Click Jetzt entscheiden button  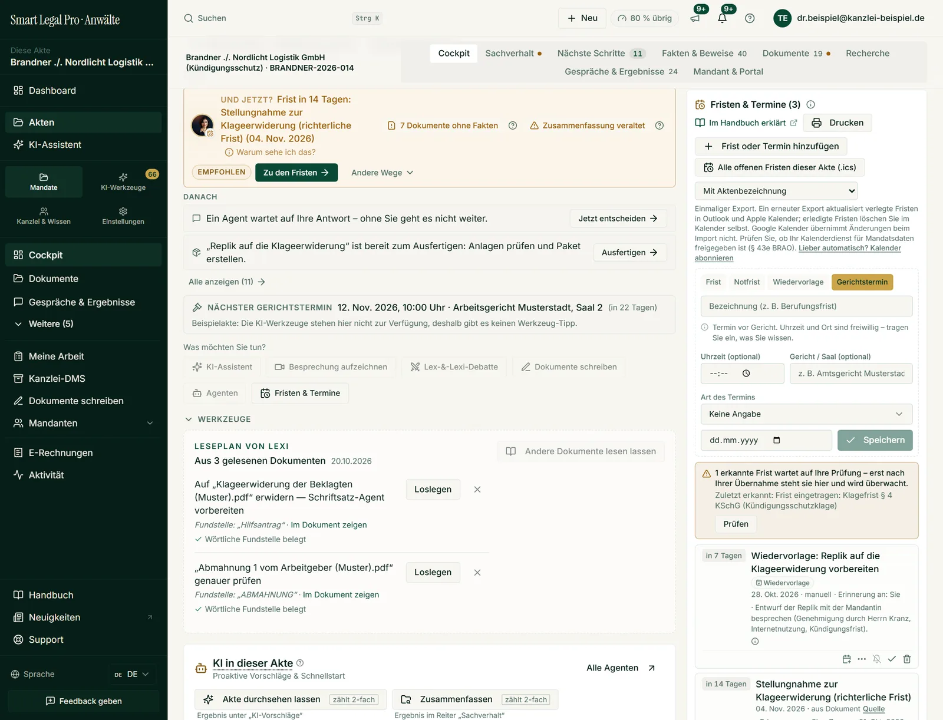[x=618, y=219]
